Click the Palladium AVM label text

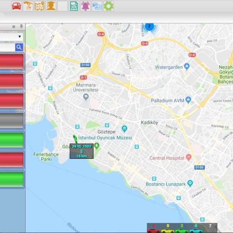[x=167, y=101]
